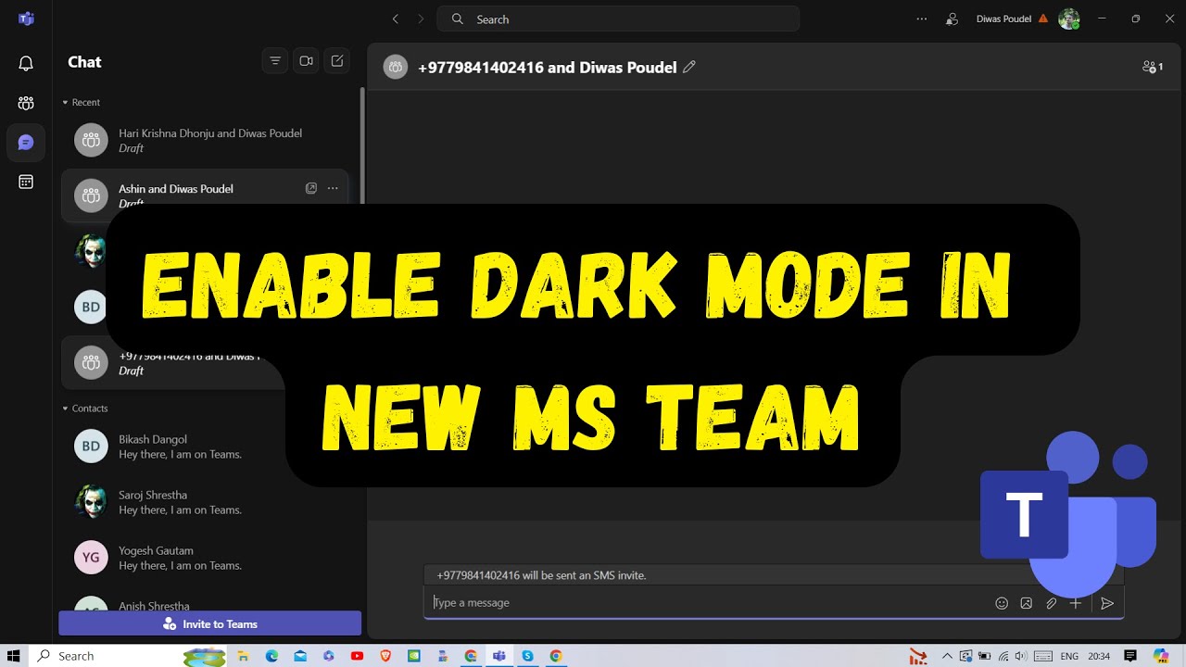The height and width of the screenshot is (667, 1186).
Task: Click the Teams logo in title bar
Action: tap(26, 19)
